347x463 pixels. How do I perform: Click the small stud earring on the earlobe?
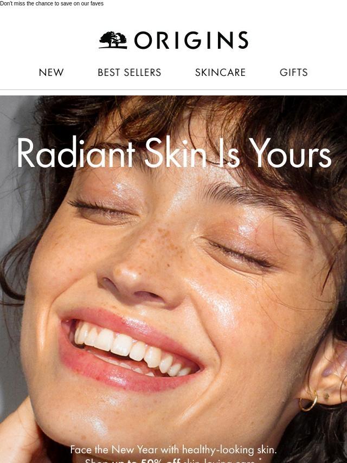pyautogui.click(x=326, y=395)
